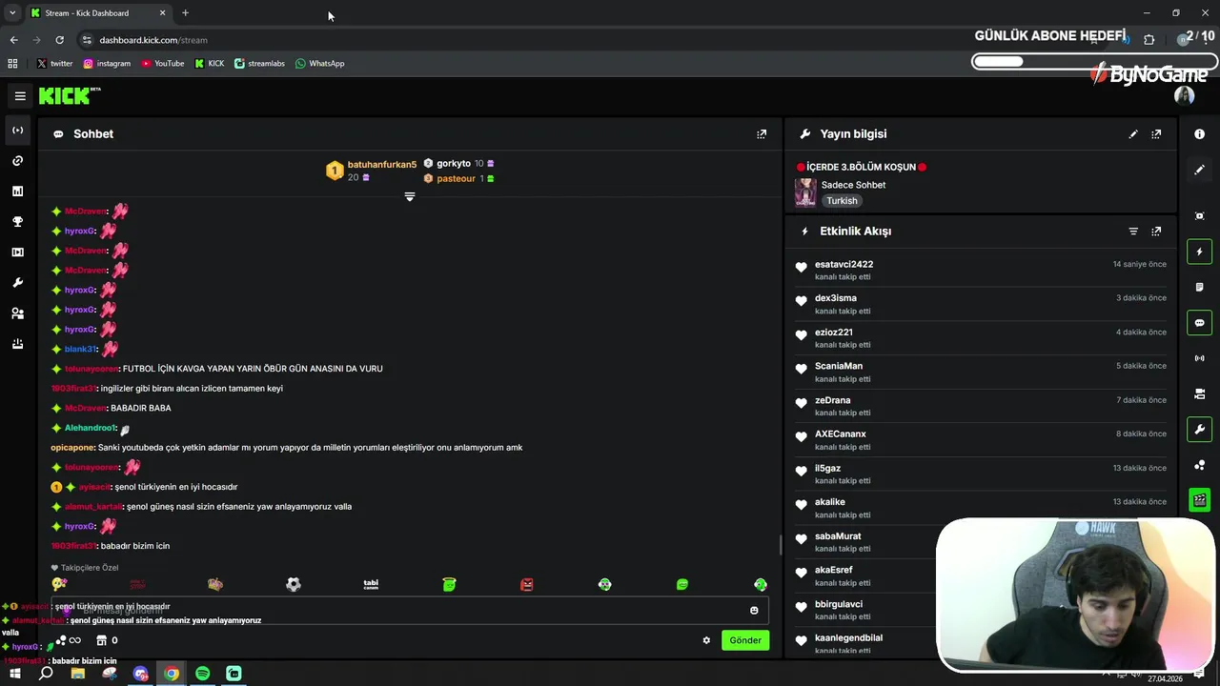Image resolution: width=1220 pixels, height=686 pixels.
Task: Open the community users icon in left sidebar
Action: [17, 313]
